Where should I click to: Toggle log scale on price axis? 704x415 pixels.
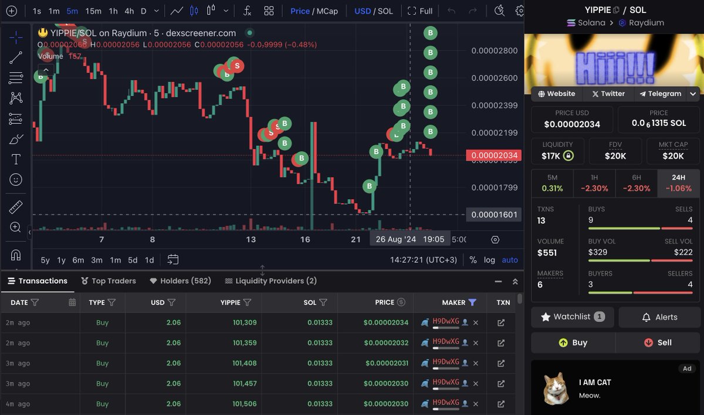(489, 260)
